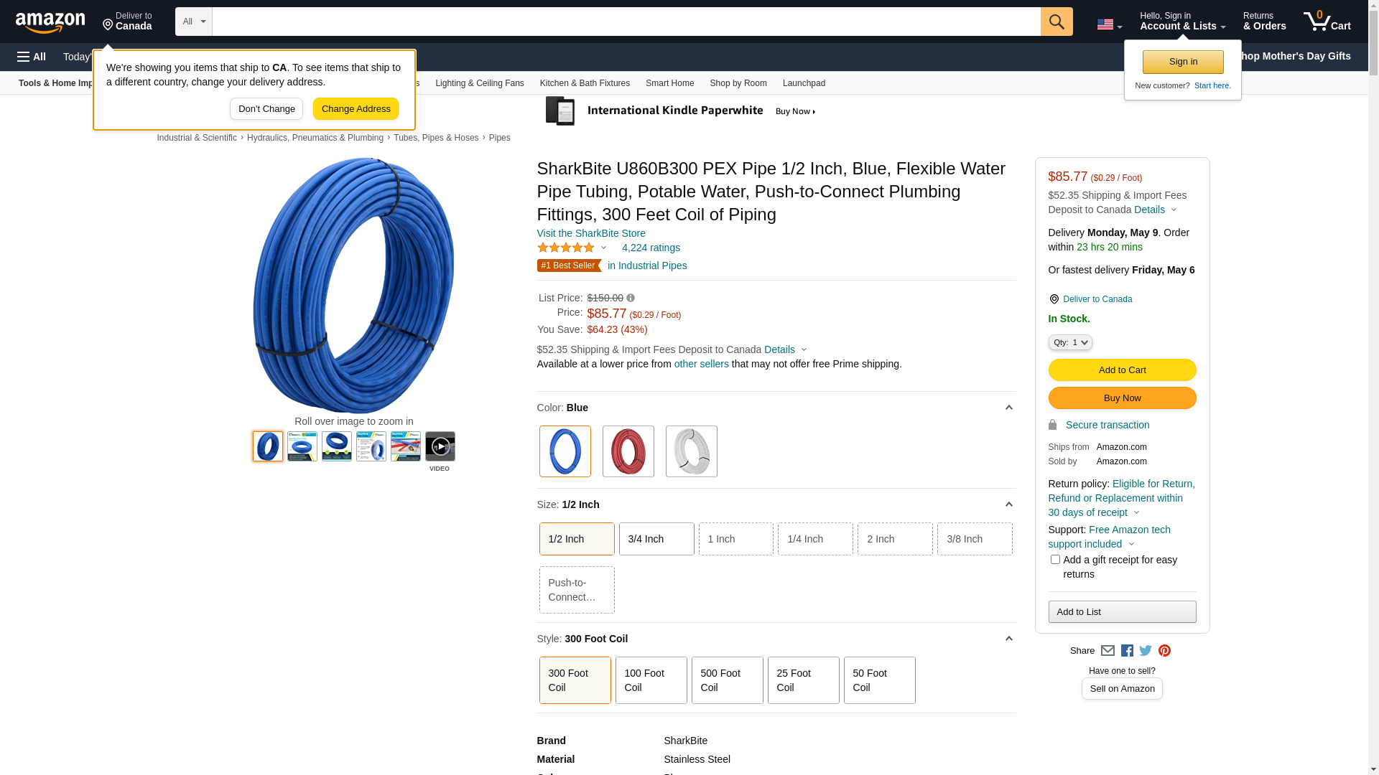Click the Add to Cart button
Screen dimensions: 1379x775
(x=1122, y=370)
